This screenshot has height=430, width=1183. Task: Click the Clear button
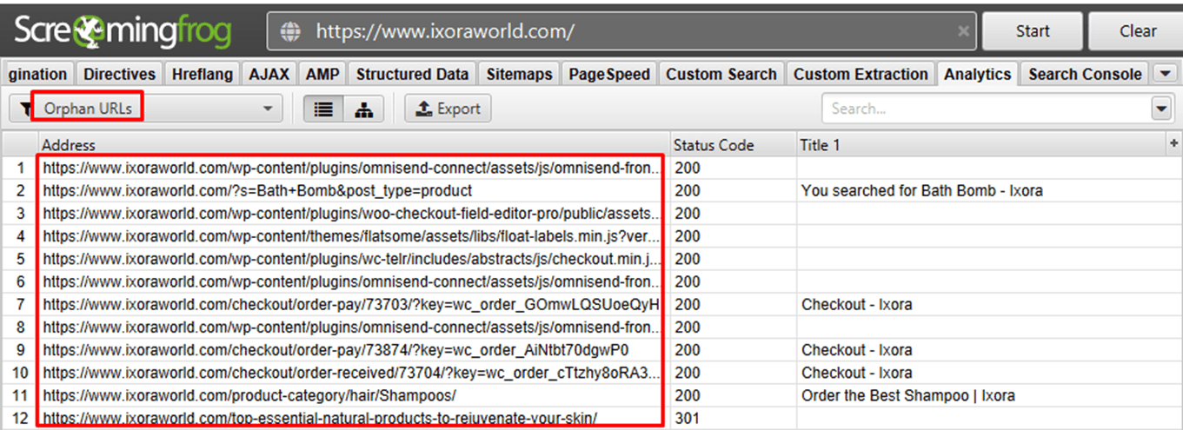1138,31
